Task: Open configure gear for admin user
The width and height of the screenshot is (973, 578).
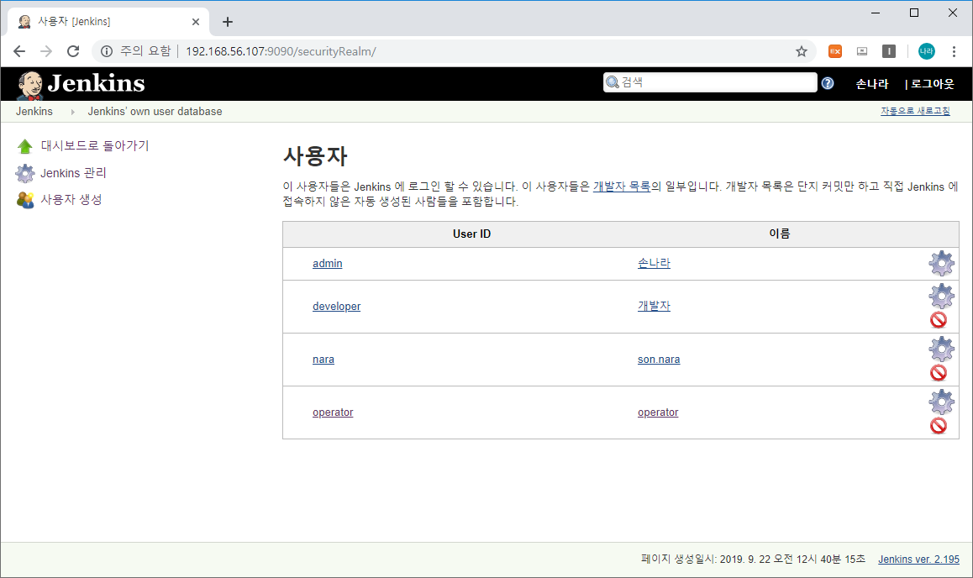Action: [x=941, y=264]
